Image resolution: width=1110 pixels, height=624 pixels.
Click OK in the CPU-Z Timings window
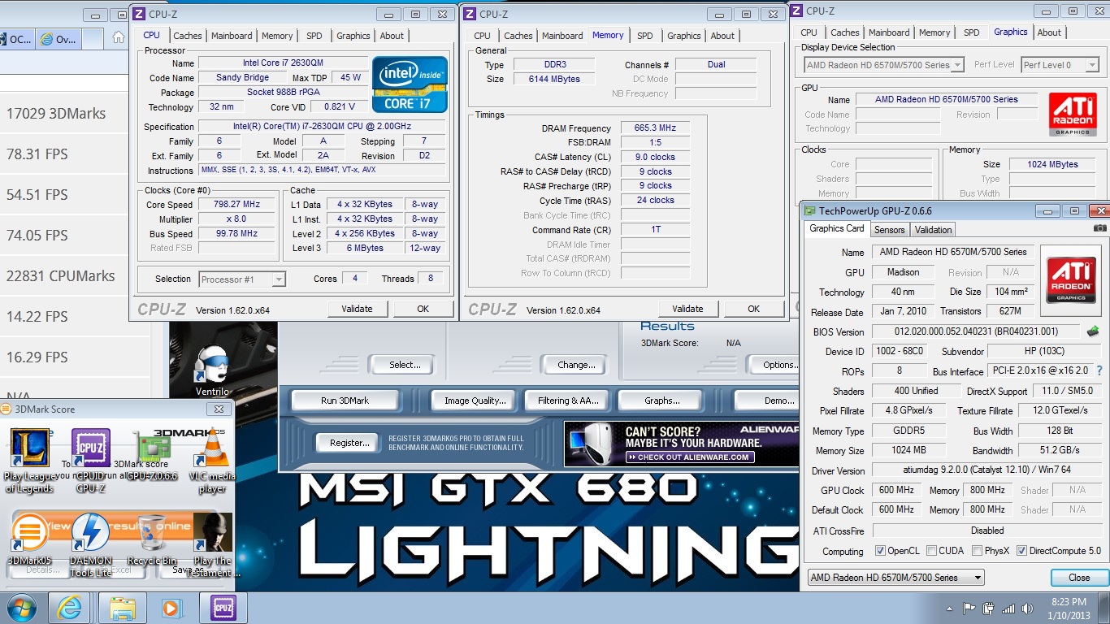click(x=754, y=309)
